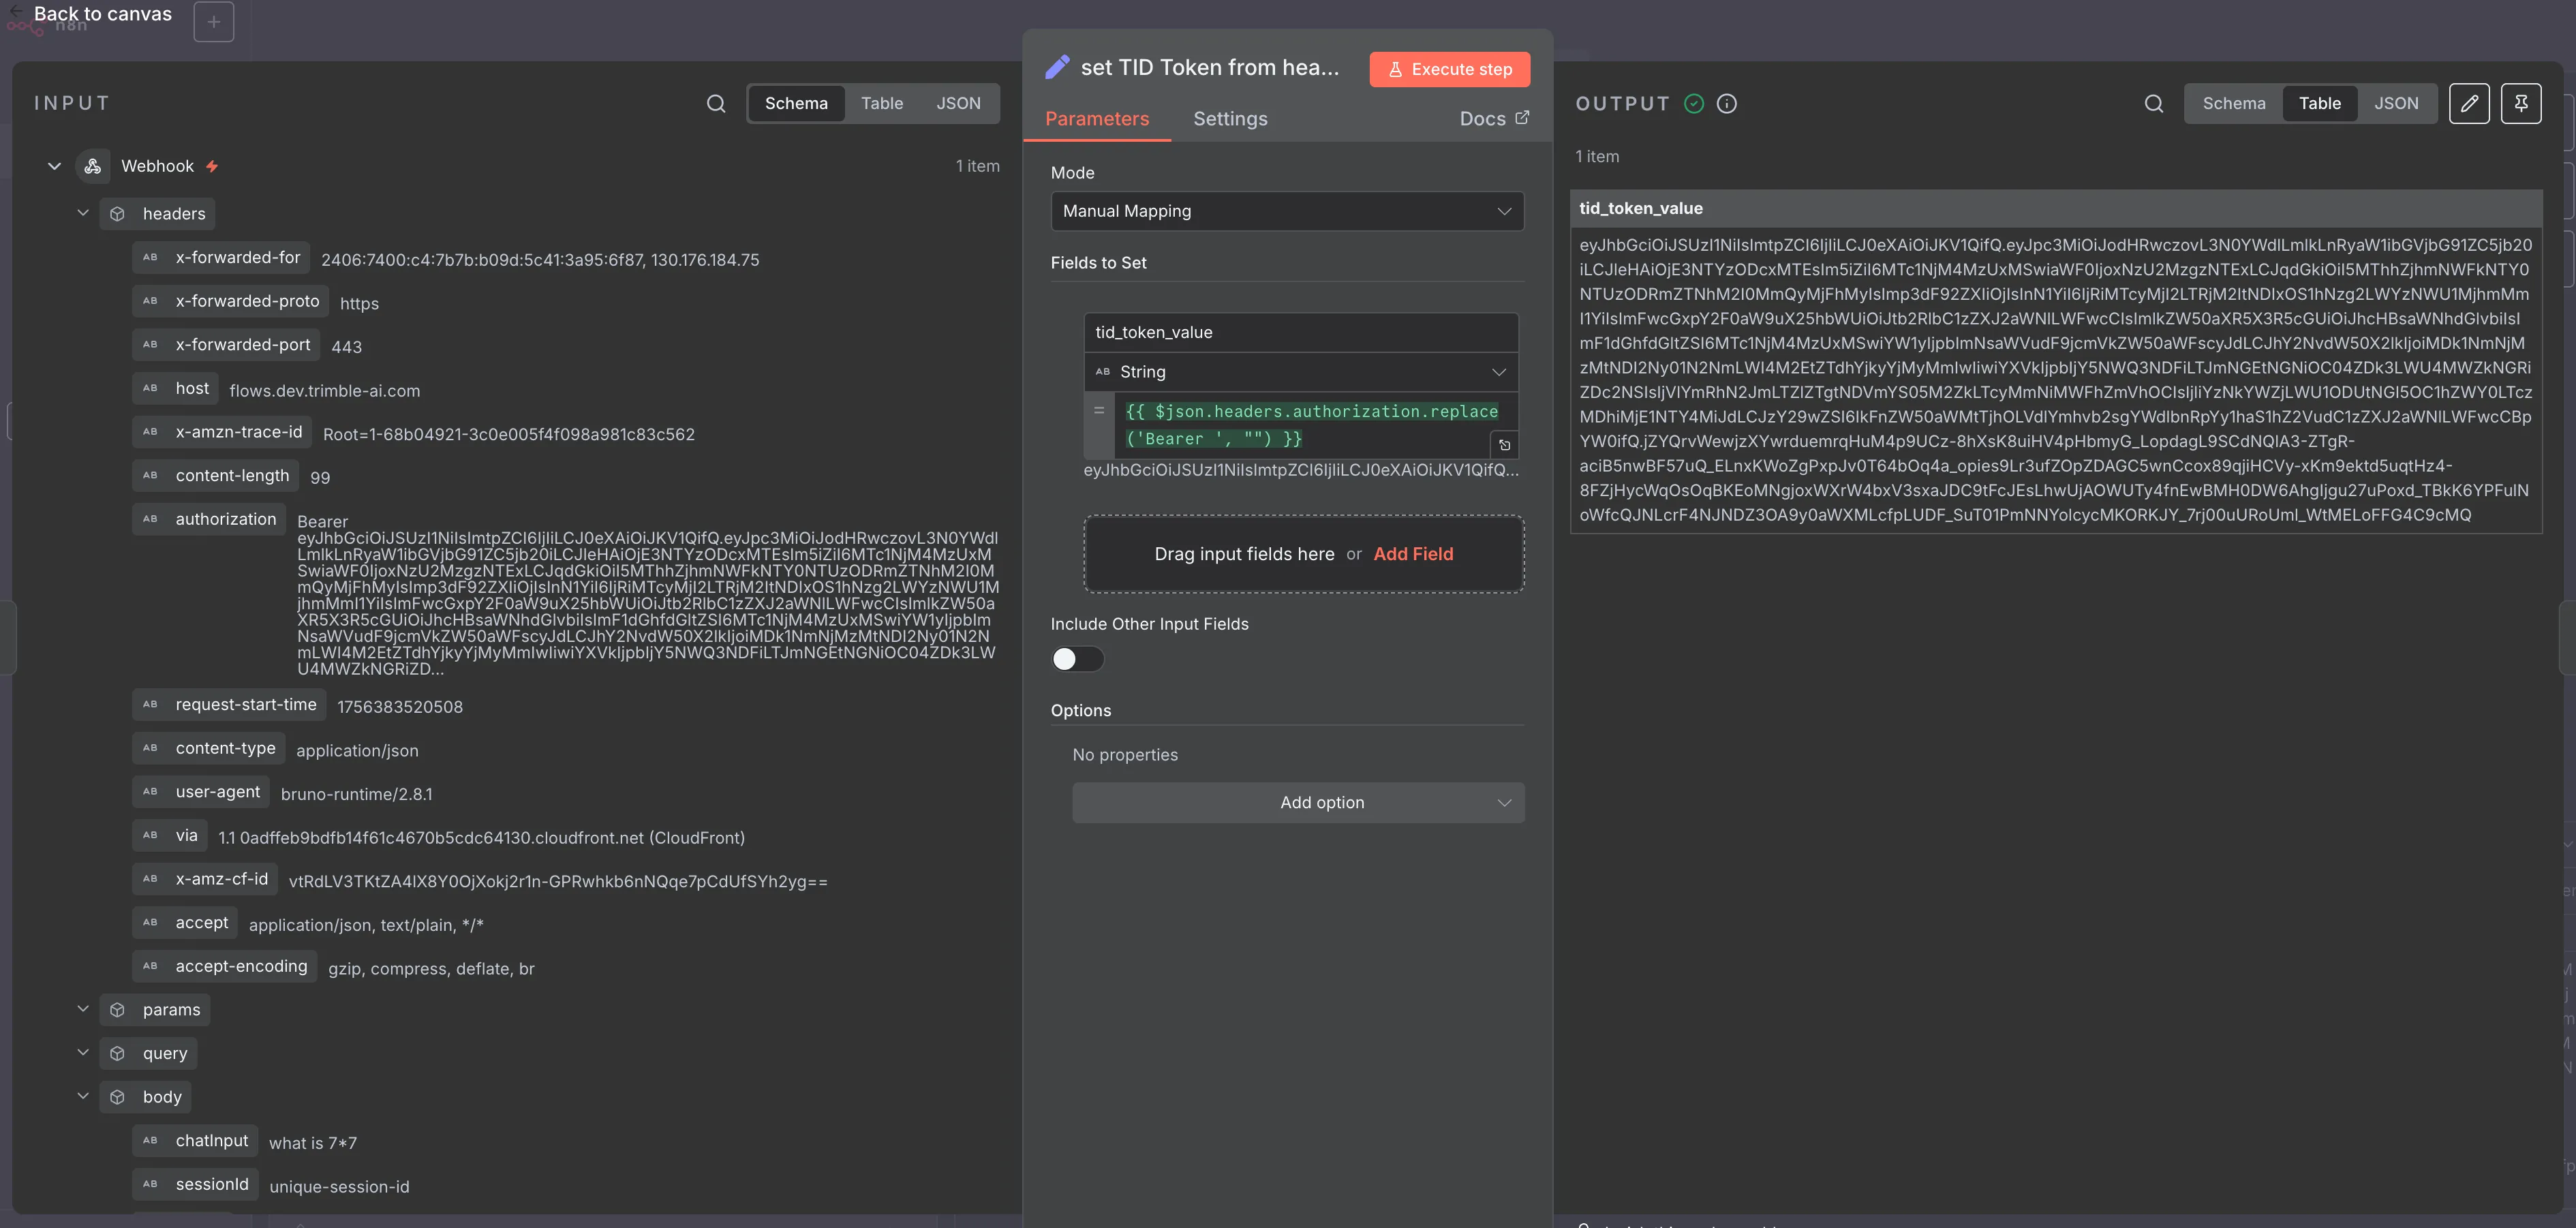This screenshot has width=2576, height=1228.
Task: Open the Settings tab
Action: [x=1230, y=119]
